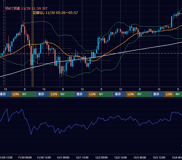Click the 11/30 00:00 date axis label
182x160 pixels.
tap(25, 157)
